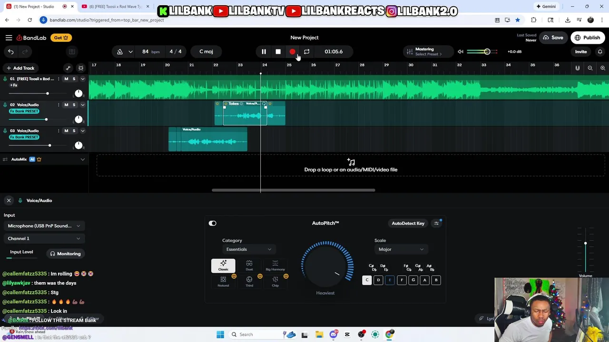Image resolution: width=609 pixels, height=342 pixels.
Task: Start recording with red record button
Action: coord(292,51)
